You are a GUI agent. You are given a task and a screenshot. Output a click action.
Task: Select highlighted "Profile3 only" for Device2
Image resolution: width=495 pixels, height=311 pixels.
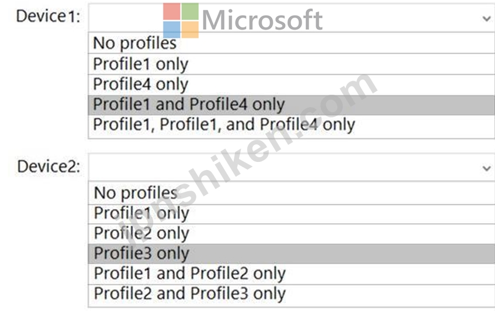(292, 254)
